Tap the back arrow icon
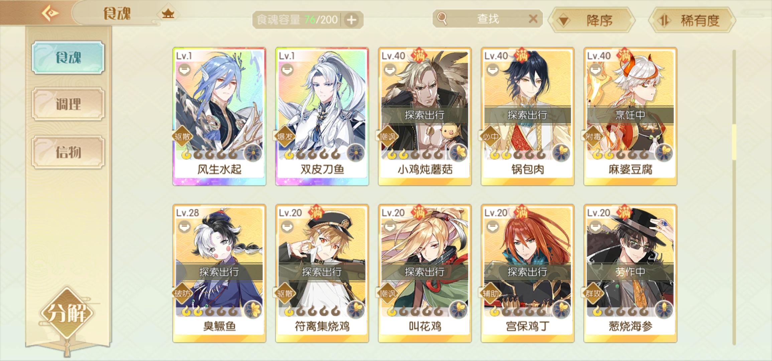Viewport: 772px width, 361px height. [x=50, y=14]
